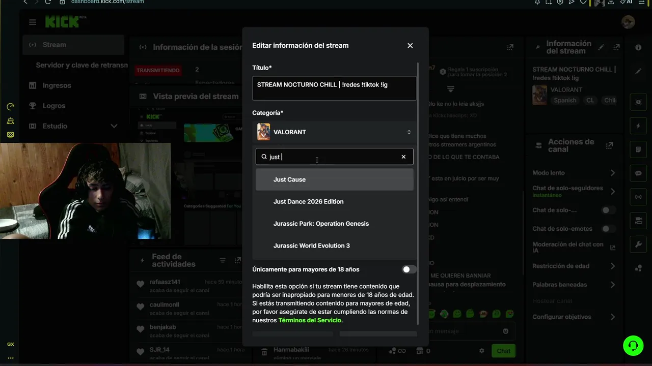The image size is (652, 366).
Task: Click the lightning bolt icon in the right rail
Action: coord(638,126)
